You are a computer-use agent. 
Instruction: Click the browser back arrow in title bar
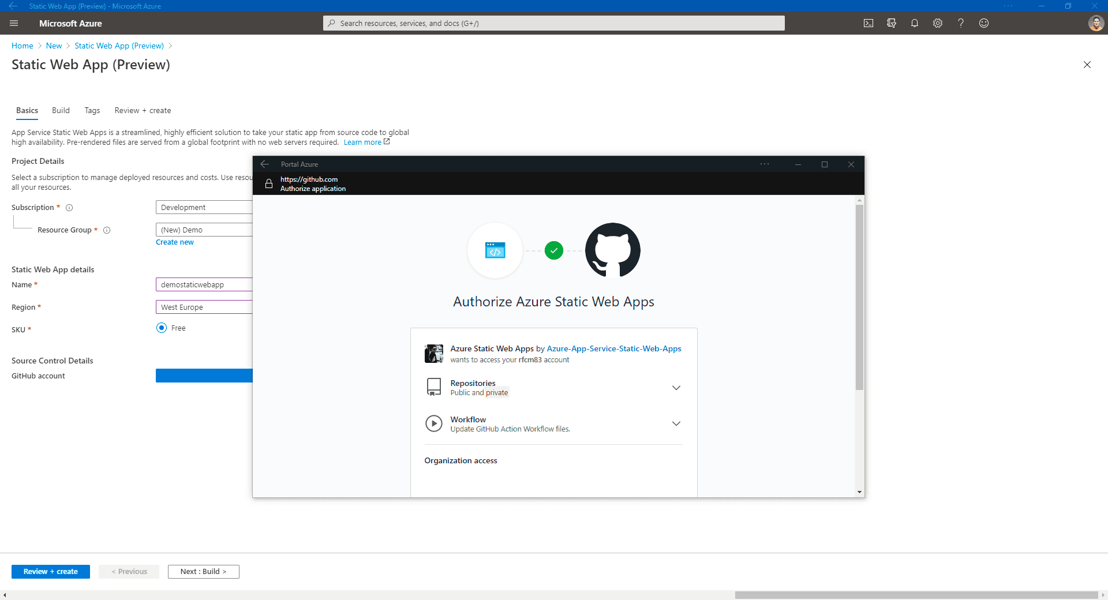13,6
